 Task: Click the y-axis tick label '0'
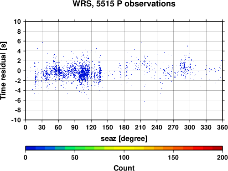(19, 71)
